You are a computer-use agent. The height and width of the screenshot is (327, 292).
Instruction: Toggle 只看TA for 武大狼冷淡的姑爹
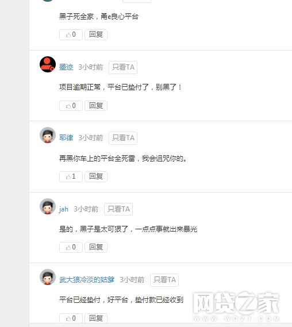(x=164, y=280)
